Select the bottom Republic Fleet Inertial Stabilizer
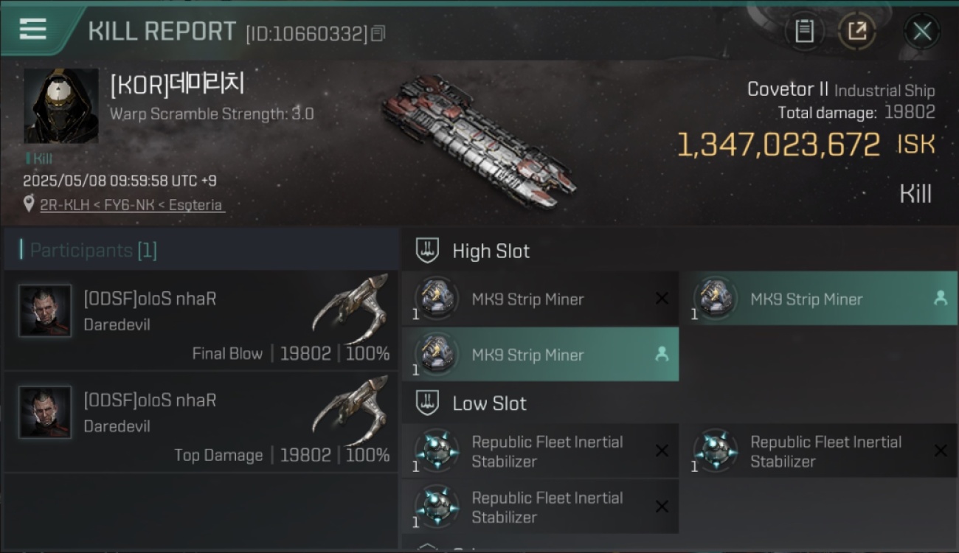This screenshot has width=959, height=553. click(x=540, y=507)
